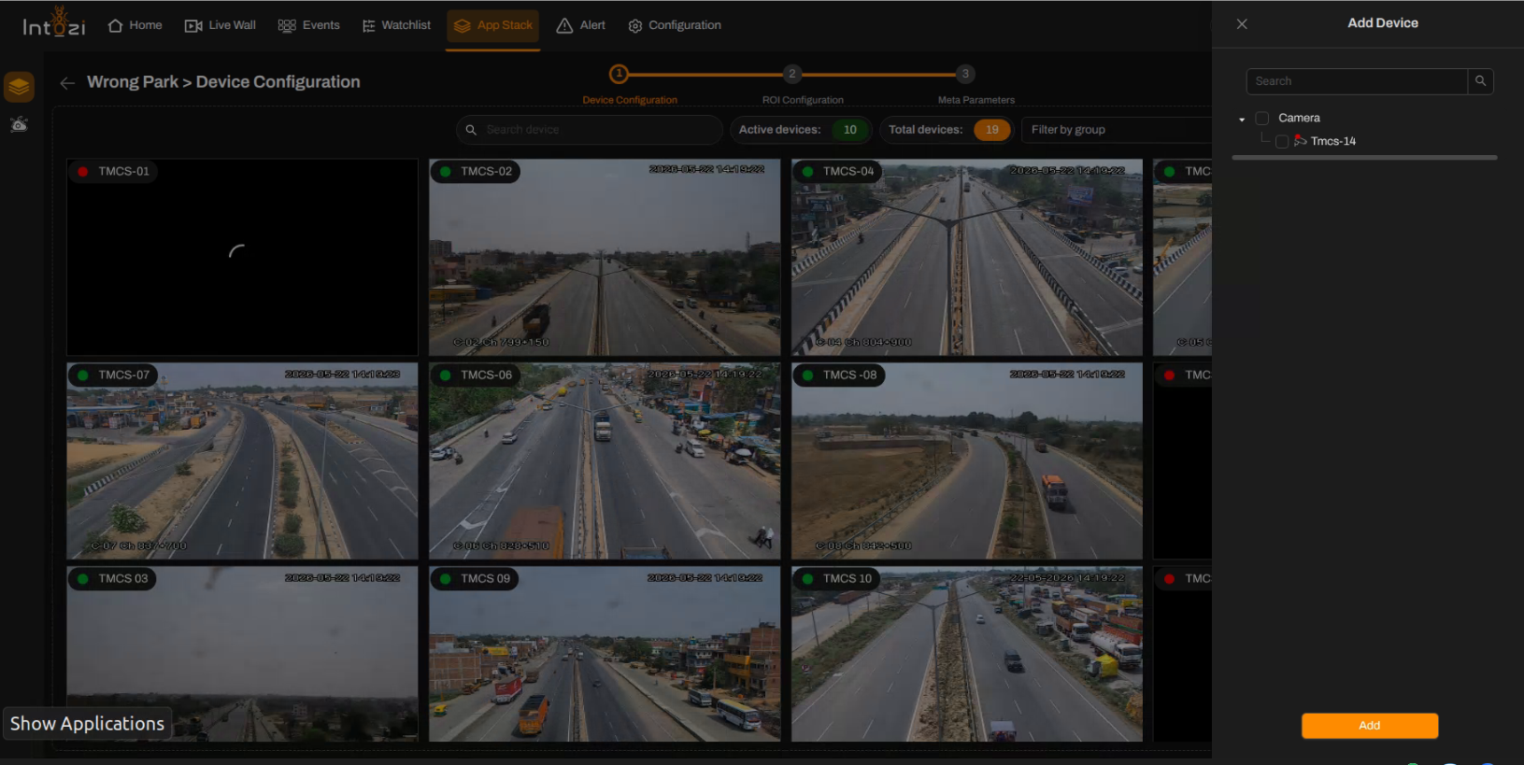Open the Live Wall menu
The height and width of the screenshot is (765, 1524).
click(221, 25)
